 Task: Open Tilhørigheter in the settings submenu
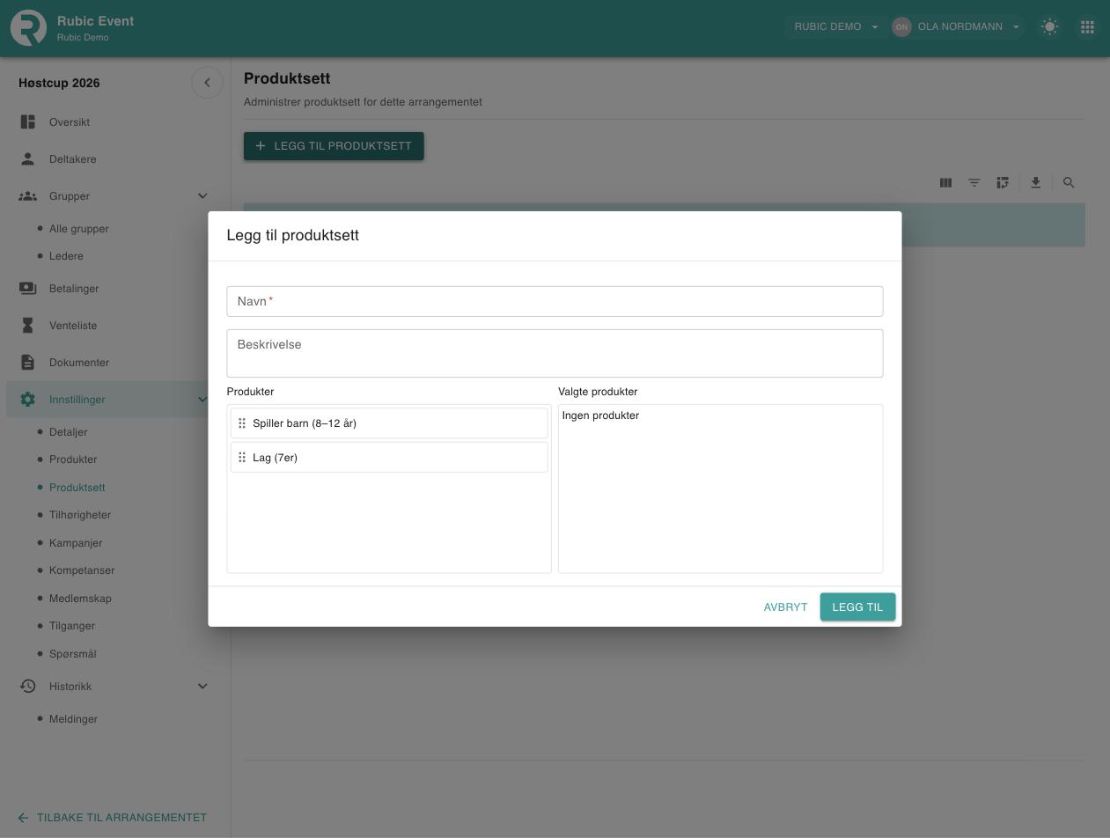[x=80, y=515]
